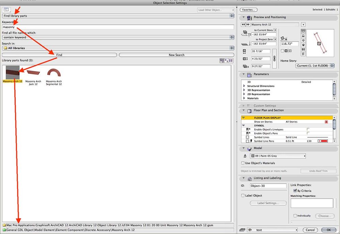Image resolution: width=340 pixels, height=234 pixels.
Task: Collapse the FLOOR PLAN DISPLAY group
Action: [x=244, y=118]
